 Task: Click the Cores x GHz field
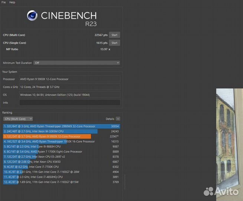pos(69,87)
